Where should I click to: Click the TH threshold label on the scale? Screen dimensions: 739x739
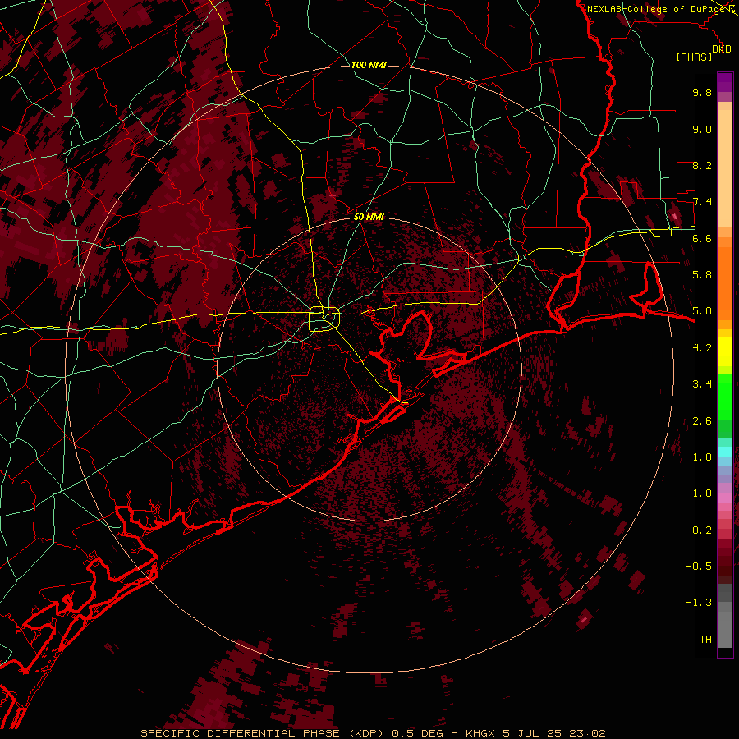(x=705, y=640)
